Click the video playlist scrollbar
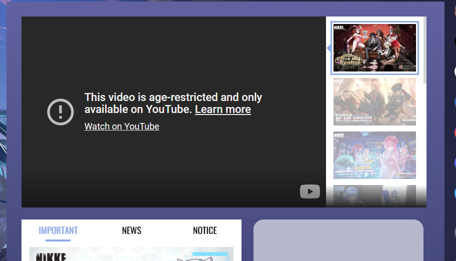The image size is (456, 261). [425, 50]
